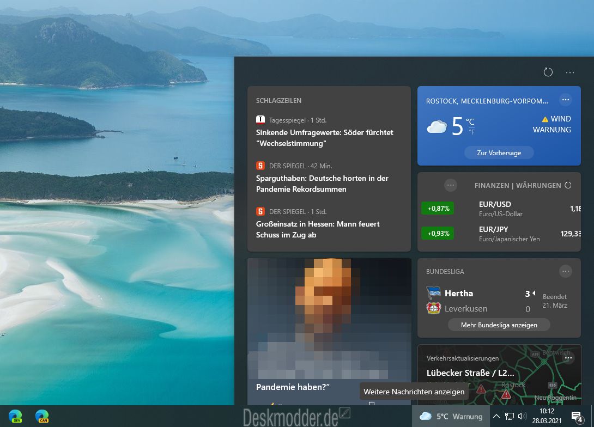Open the taskbar clock showing 10:12

[x=547, y=416]
